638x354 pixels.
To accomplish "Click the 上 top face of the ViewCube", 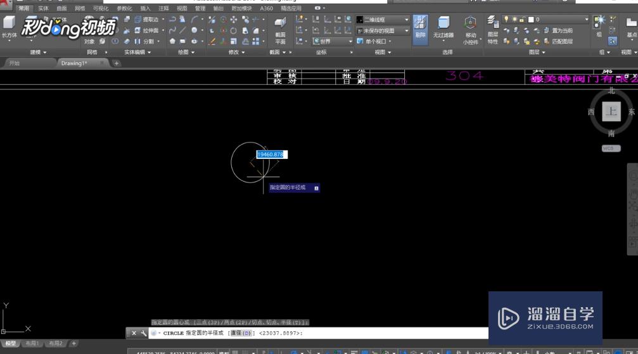I will (611, 112).
